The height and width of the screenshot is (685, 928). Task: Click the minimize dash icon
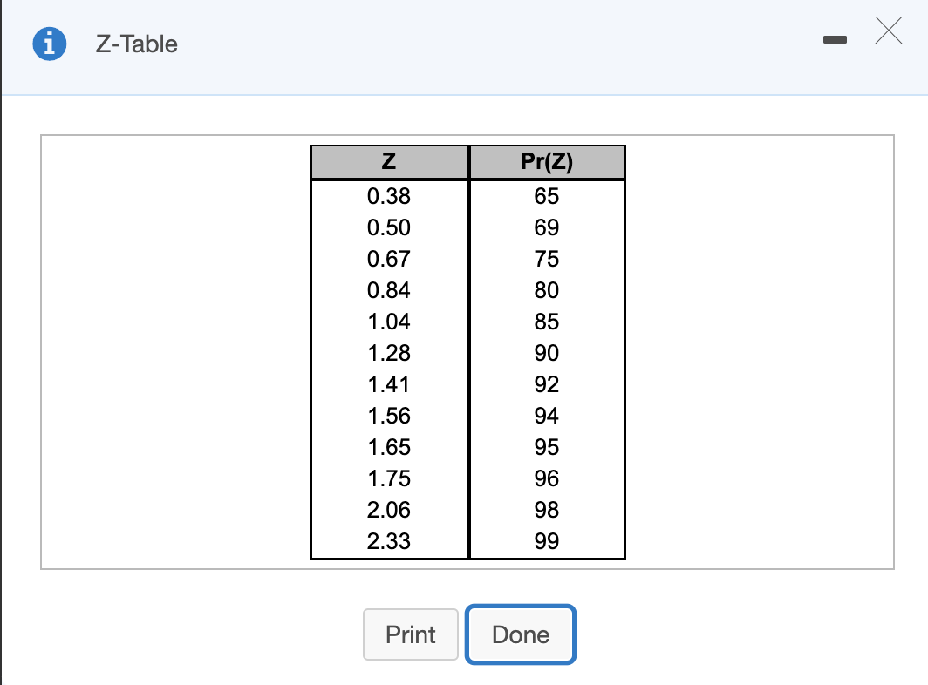(x=835, y=39)
